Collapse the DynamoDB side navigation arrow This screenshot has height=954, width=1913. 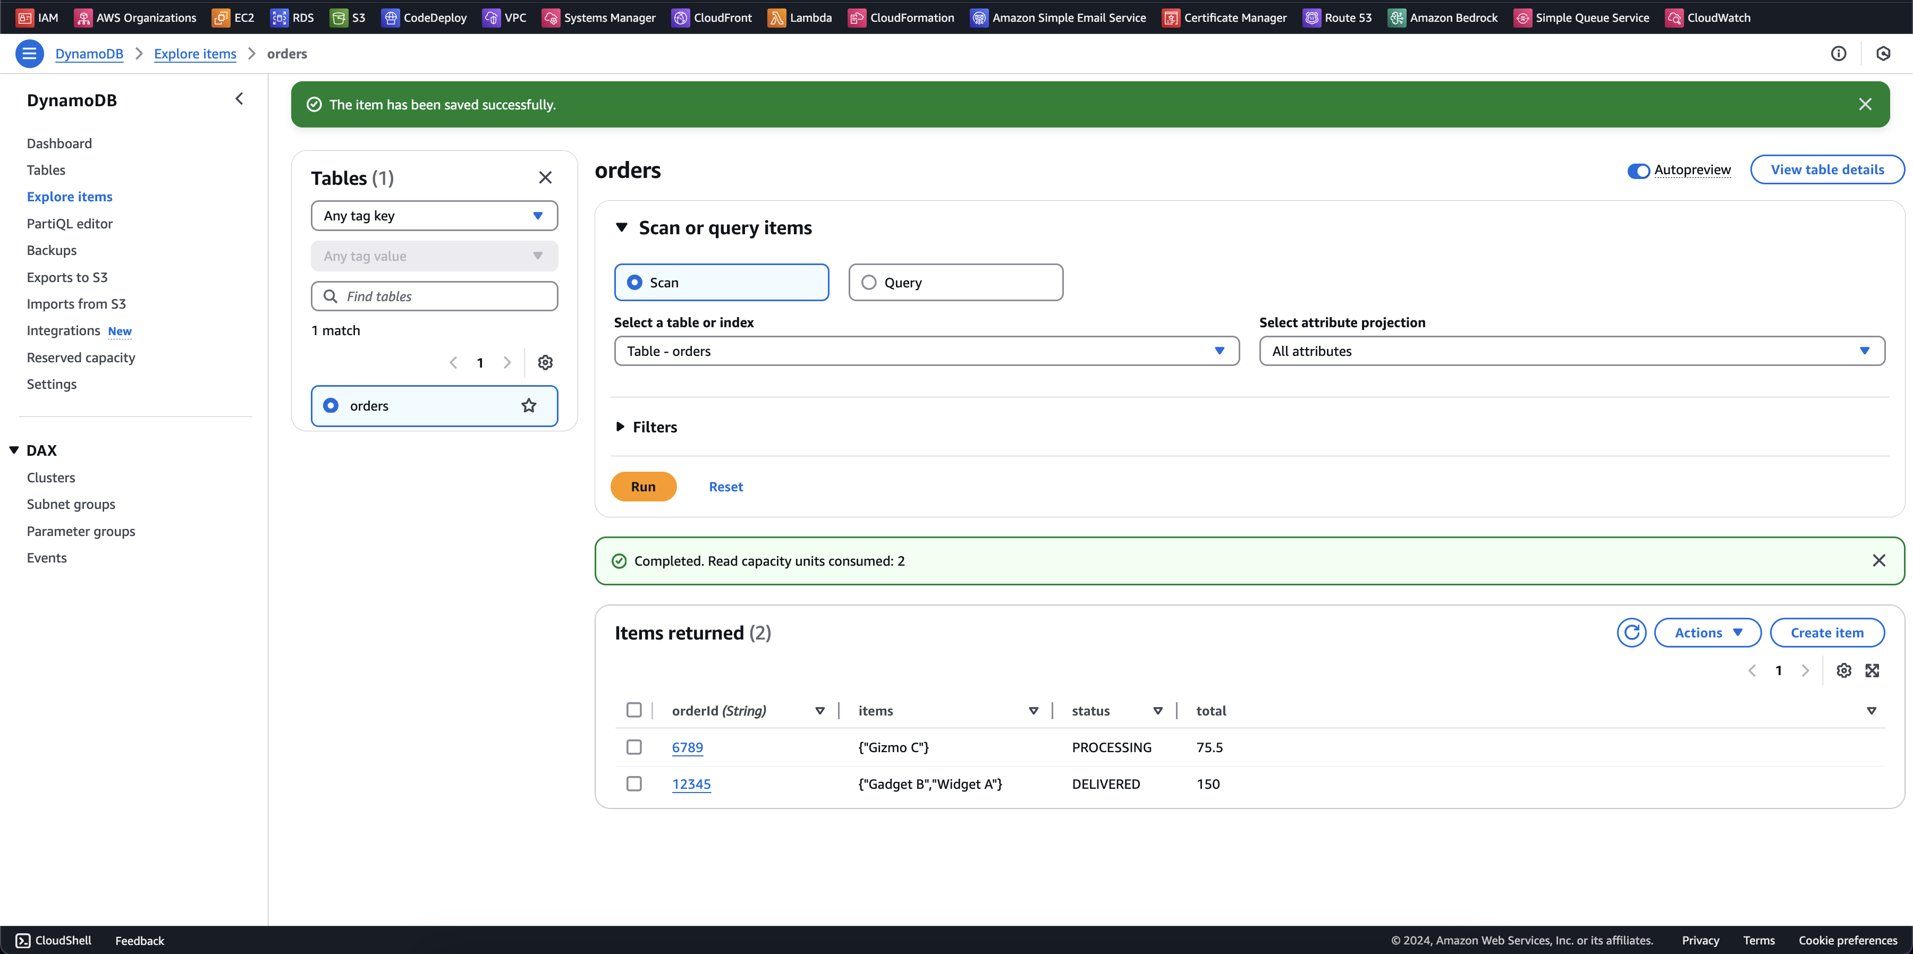coord(239,99)
